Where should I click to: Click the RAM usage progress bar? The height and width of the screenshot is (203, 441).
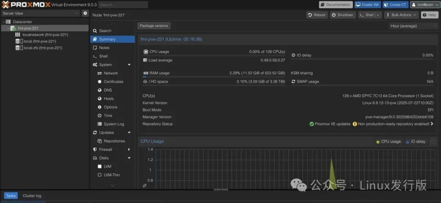click(214, 77)
